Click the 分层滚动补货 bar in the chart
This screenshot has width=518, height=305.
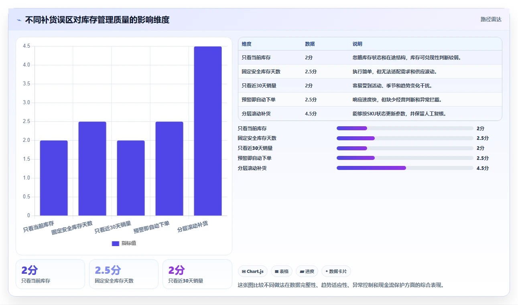pos(208,131)
